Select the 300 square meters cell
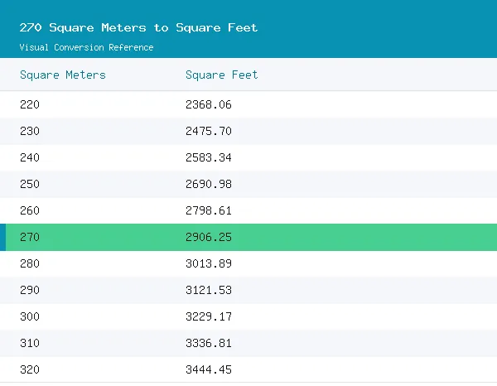This screenshot has height=386, width=497. (30, 316)
